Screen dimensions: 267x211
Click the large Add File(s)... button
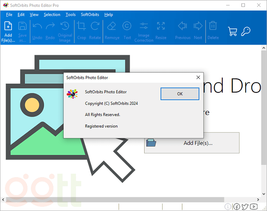[x=192, y=143]
